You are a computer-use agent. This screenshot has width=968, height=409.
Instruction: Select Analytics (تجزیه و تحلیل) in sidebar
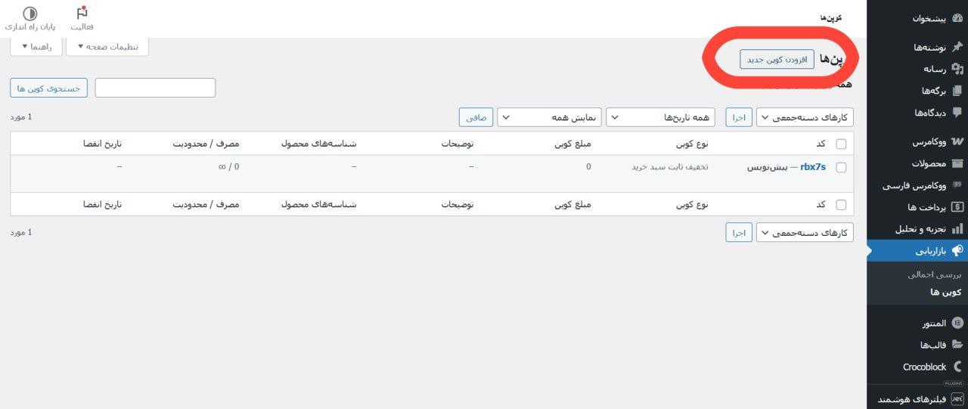click(918, 228)
